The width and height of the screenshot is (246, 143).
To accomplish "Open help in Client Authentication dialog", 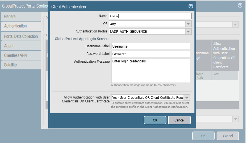I will 191,6.
